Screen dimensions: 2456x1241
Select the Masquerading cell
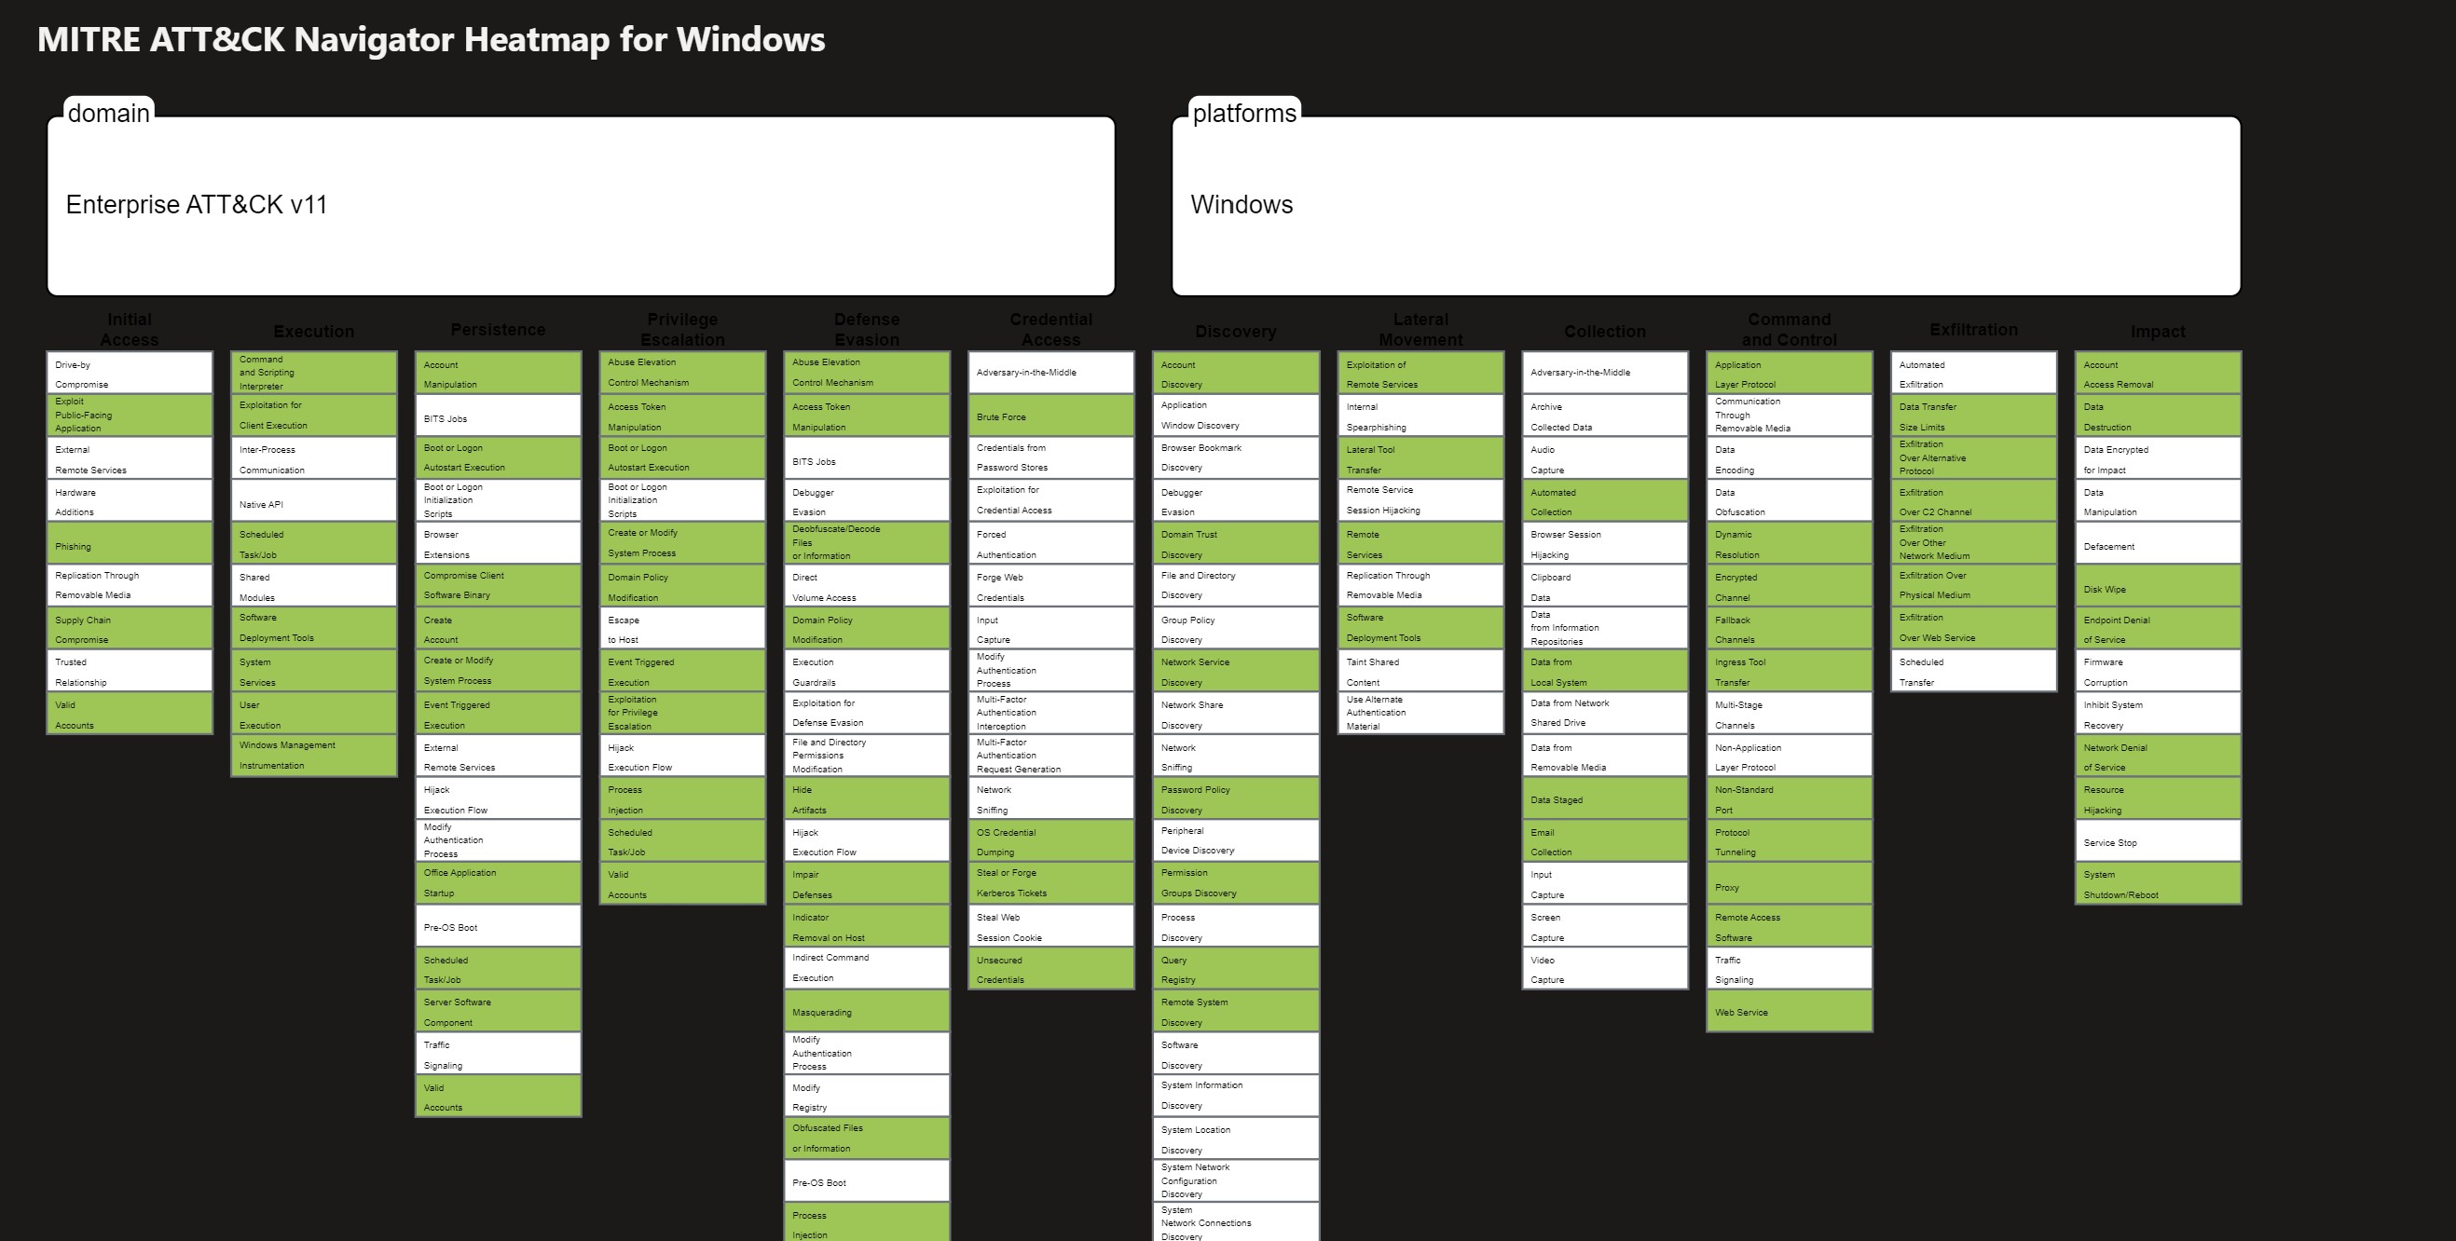(867, 1011)
